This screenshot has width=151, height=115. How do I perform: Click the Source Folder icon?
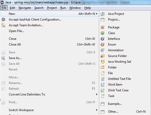[x=103, y=56]
